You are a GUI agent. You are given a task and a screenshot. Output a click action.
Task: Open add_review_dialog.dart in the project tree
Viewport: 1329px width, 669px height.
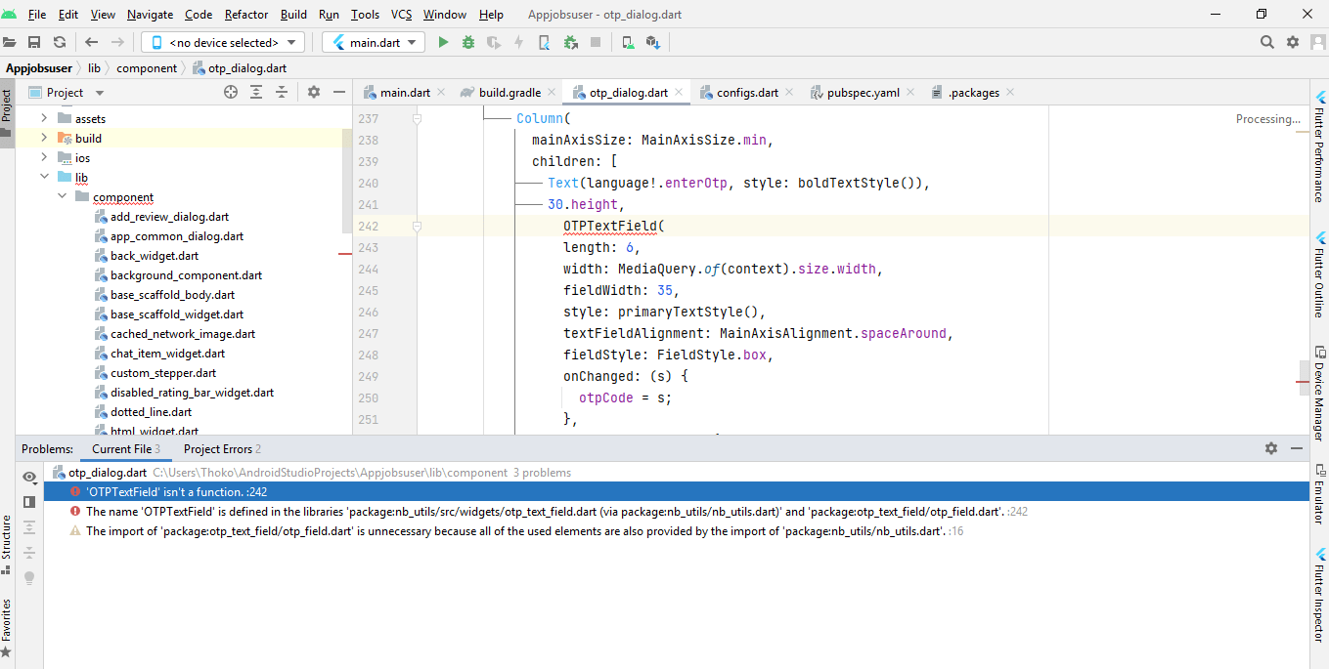169,216
